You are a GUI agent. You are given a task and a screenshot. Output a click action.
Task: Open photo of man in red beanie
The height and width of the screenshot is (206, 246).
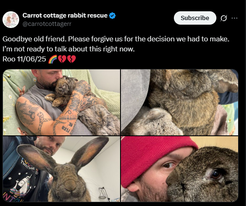coord(179,169)
